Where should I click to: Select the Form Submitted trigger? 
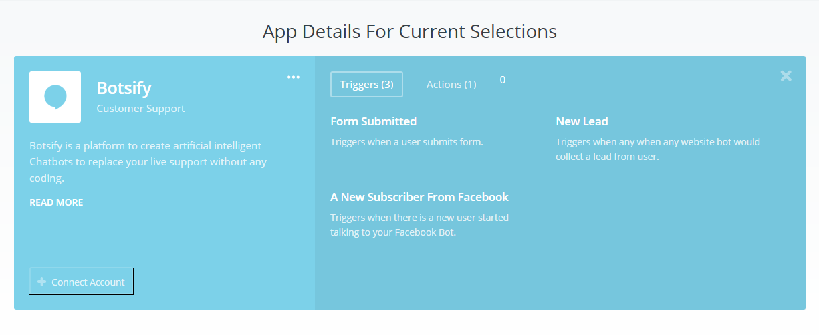(x=373, y=121)
